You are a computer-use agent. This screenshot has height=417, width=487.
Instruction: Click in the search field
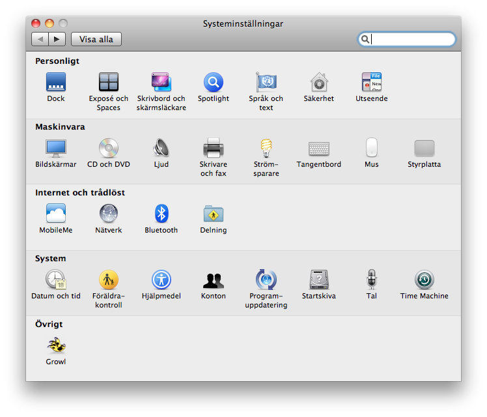411,39
